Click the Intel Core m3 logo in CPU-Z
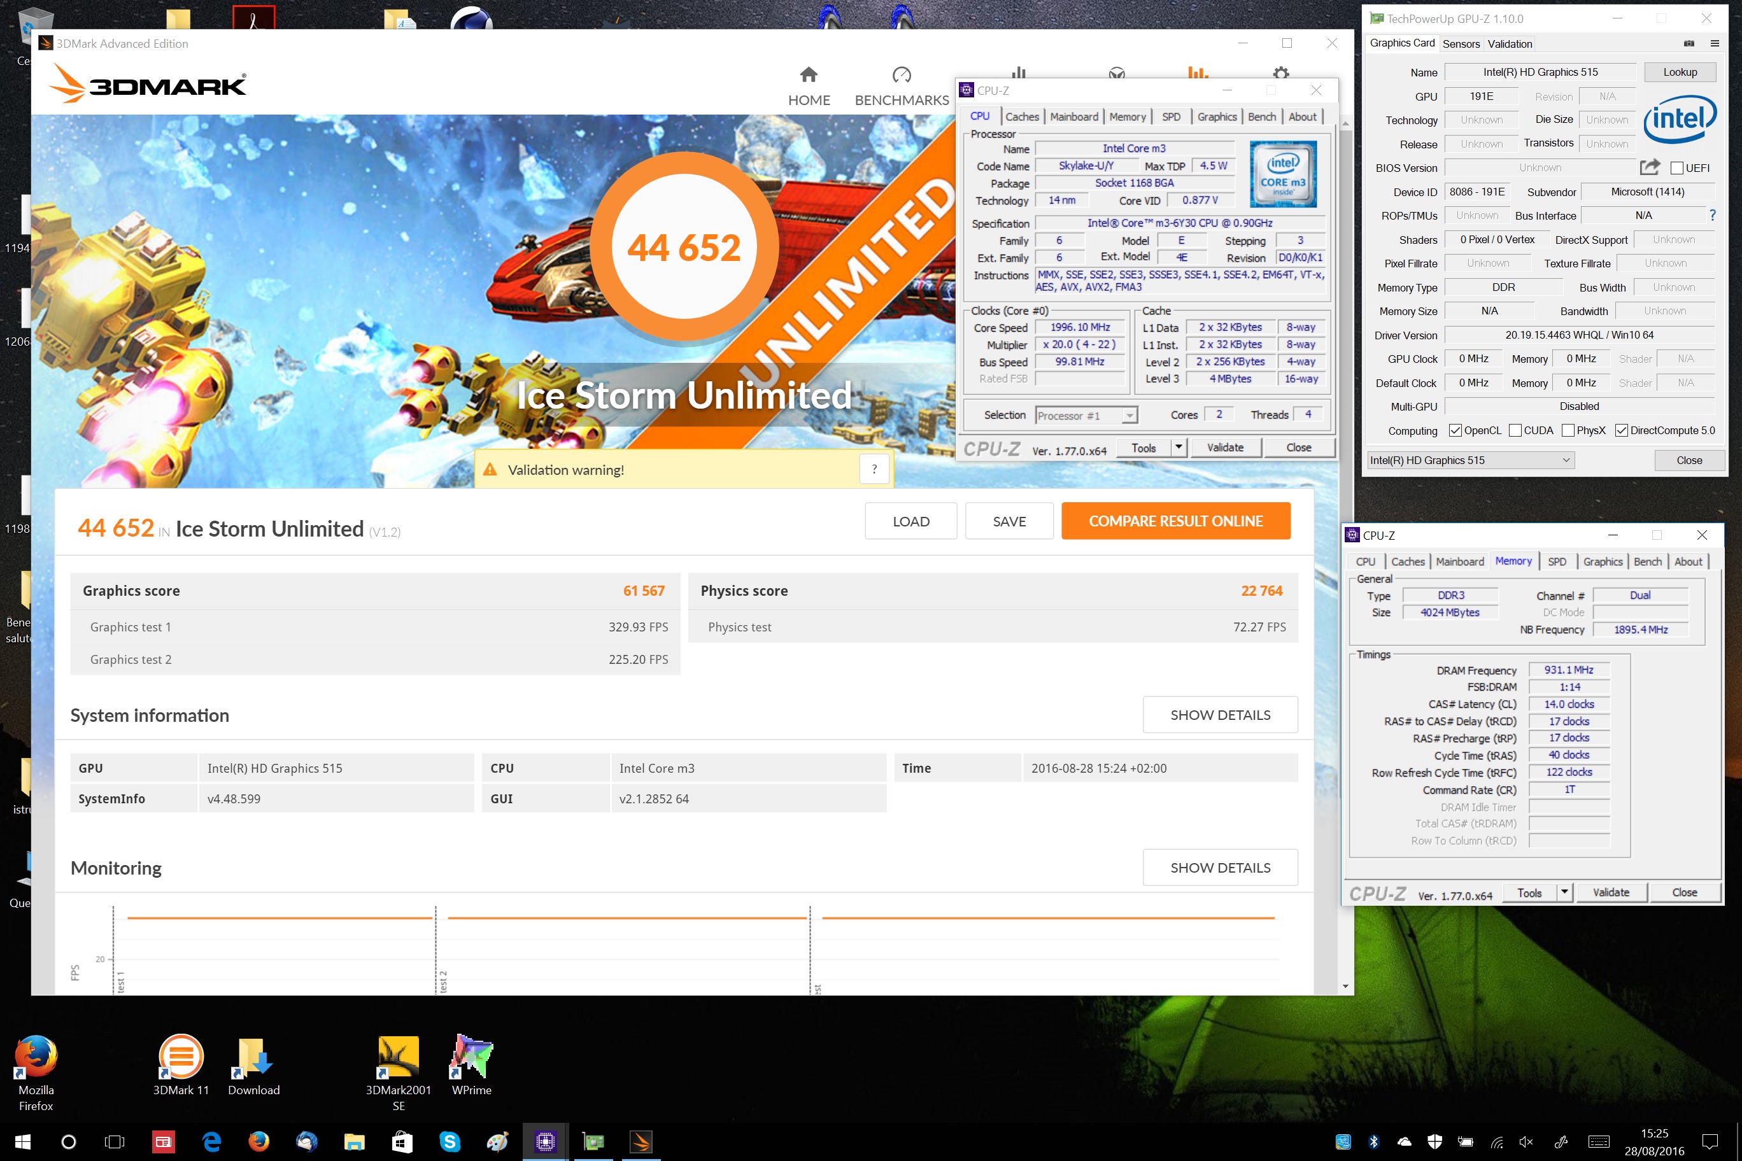Image resolution: width=1742 pixels, height=1161 pixels. click(1283, 174)
